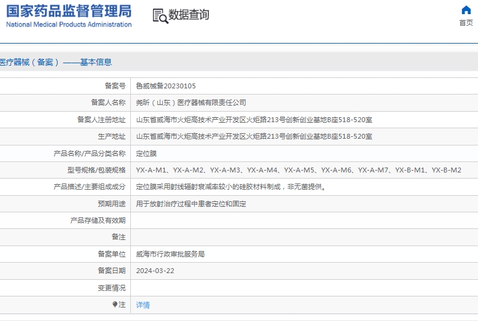478x321 pixels.
Task: Click the 备案日期 label
Action: point(112,271)
